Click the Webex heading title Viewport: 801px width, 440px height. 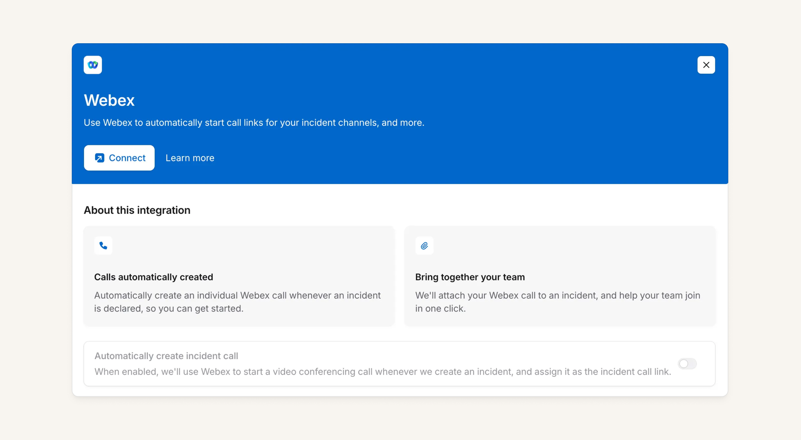pos(109,100)
